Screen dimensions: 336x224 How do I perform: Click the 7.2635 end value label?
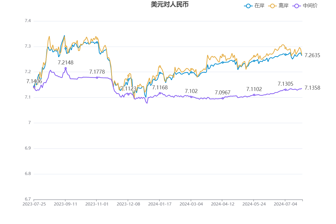[312, 55]
